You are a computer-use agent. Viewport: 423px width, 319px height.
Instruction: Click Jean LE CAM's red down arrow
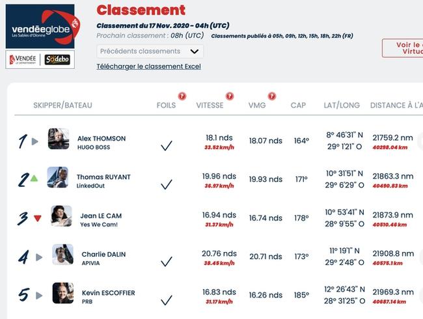tap(38, 218)
